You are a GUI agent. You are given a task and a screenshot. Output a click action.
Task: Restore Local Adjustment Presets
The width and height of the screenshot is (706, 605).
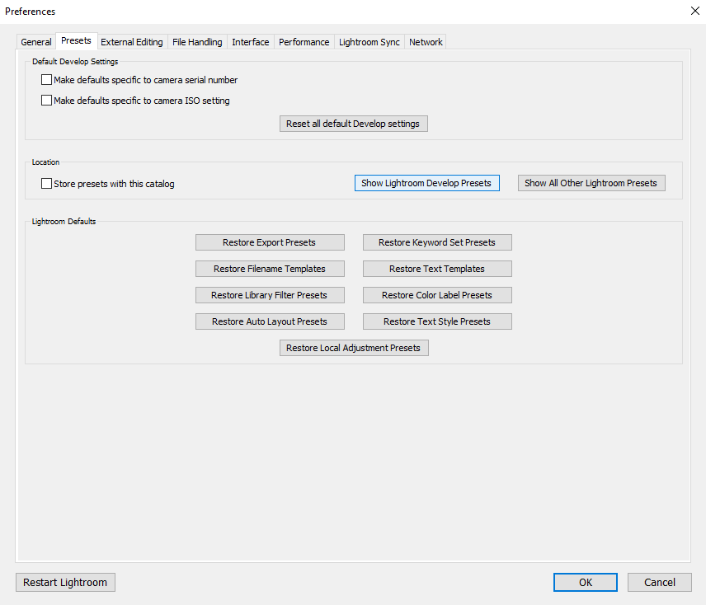pyautogui.click(x=354, y=348)
